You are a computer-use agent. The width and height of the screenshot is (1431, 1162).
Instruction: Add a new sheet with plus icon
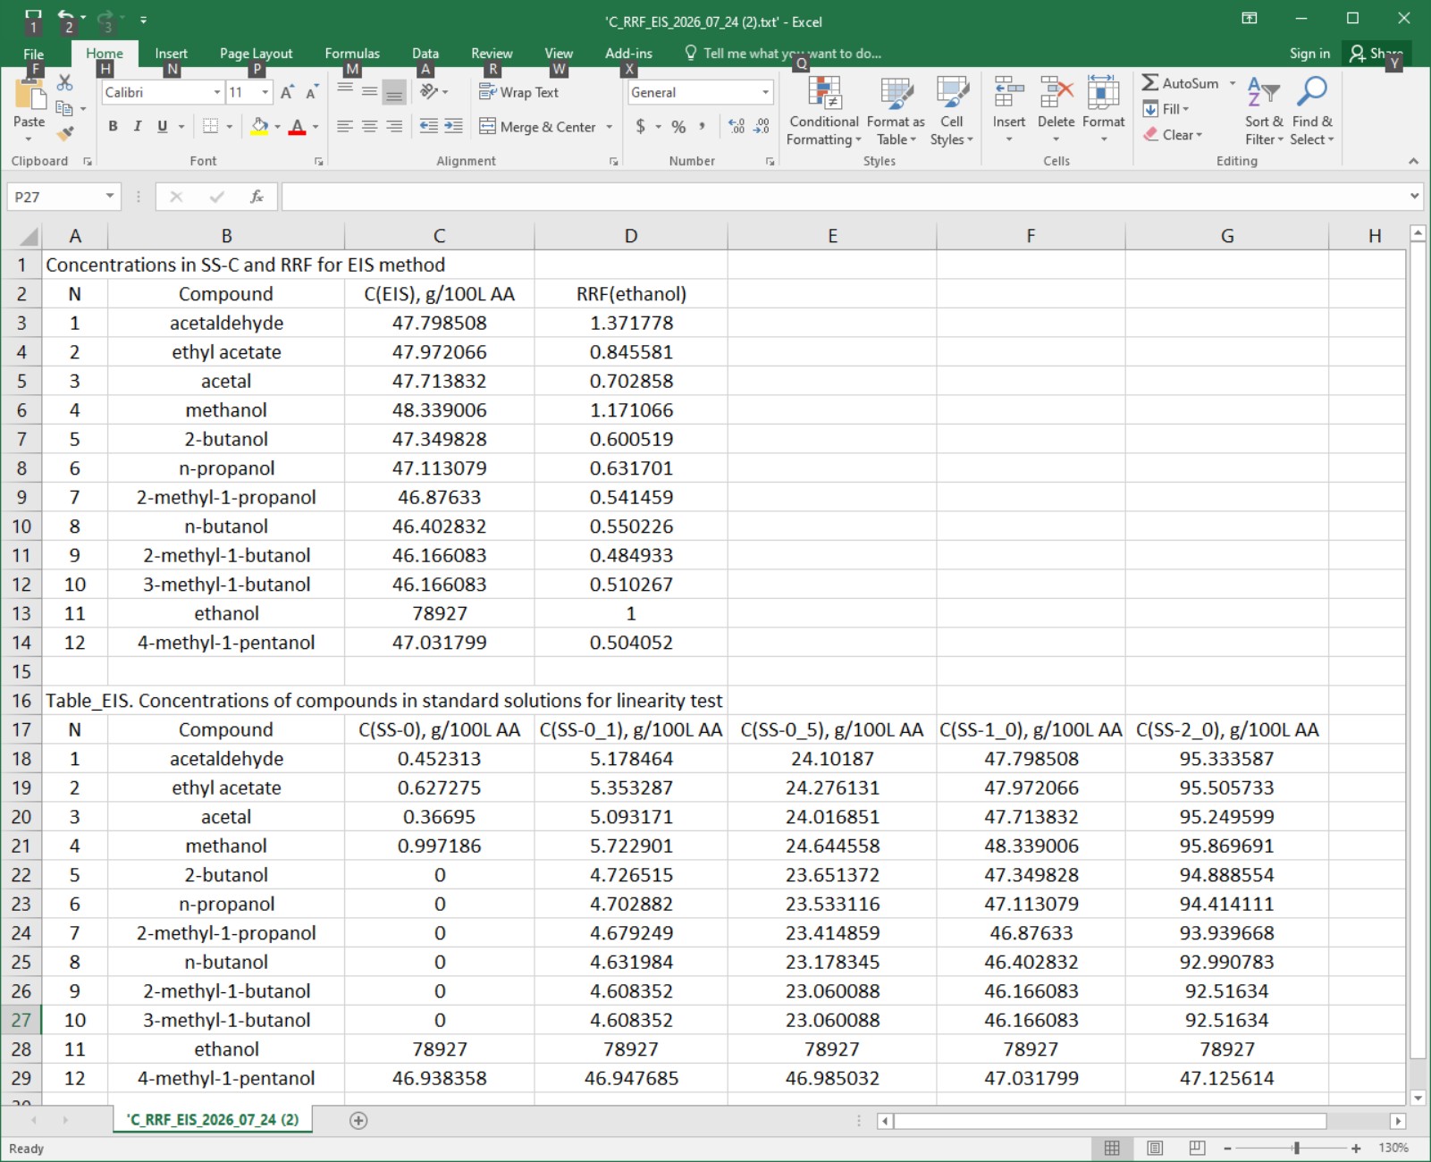(358, 1120)
